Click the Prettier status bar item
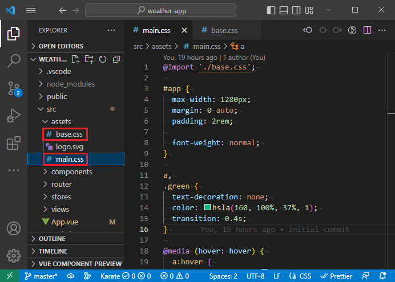395x282 pixels. [336, 276]
